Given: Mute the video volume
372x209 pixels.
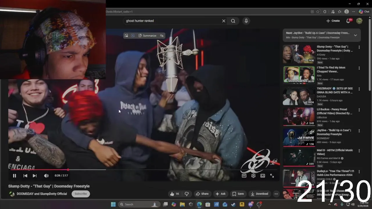Looking at the screenshot, I should click(x=46, y=176).
